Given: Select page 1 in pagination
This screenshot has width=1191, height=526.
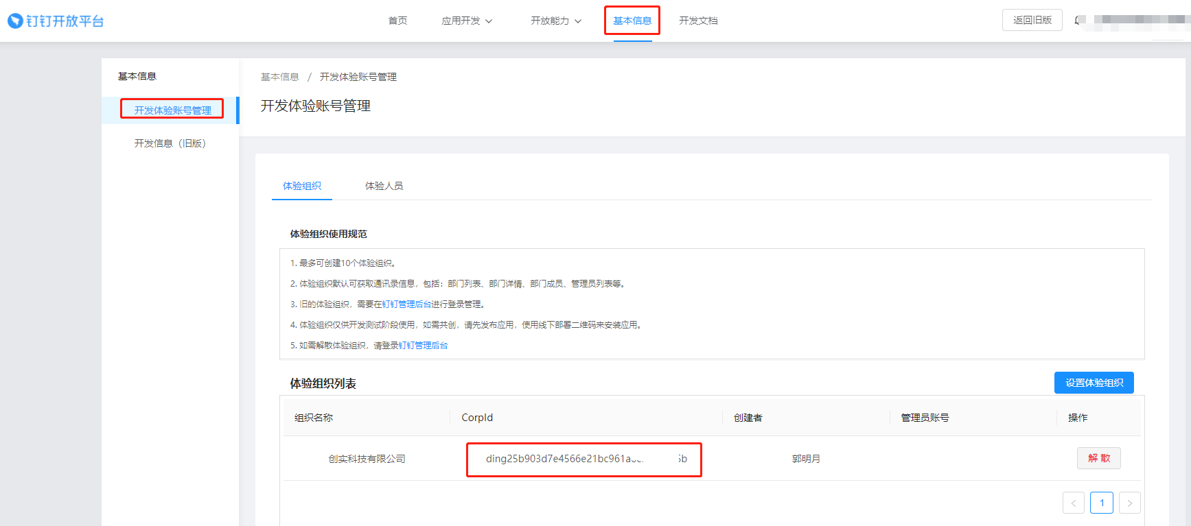Looking at the screenshot, I should [x=1102, y=503].
